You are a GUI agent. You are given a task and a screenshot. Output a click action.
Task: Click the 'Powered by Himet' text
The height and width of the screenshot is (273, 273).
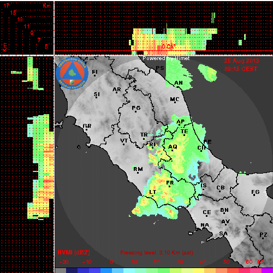tap(166, 58)
